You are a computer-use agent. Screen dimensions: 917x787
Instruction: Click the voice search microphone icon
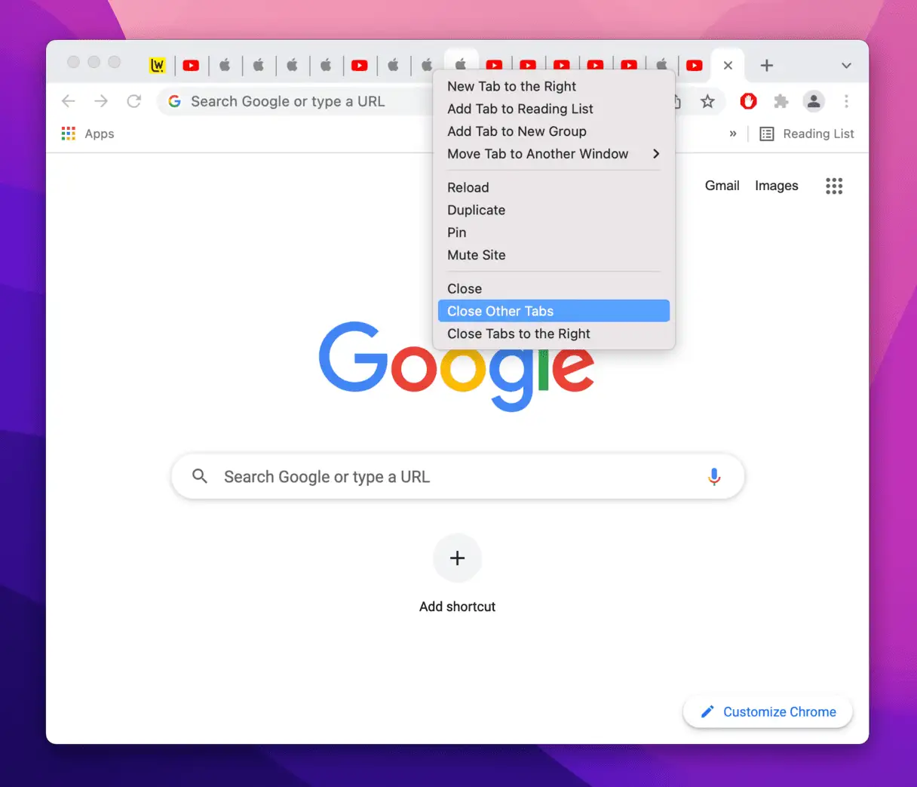pos(714,477)
